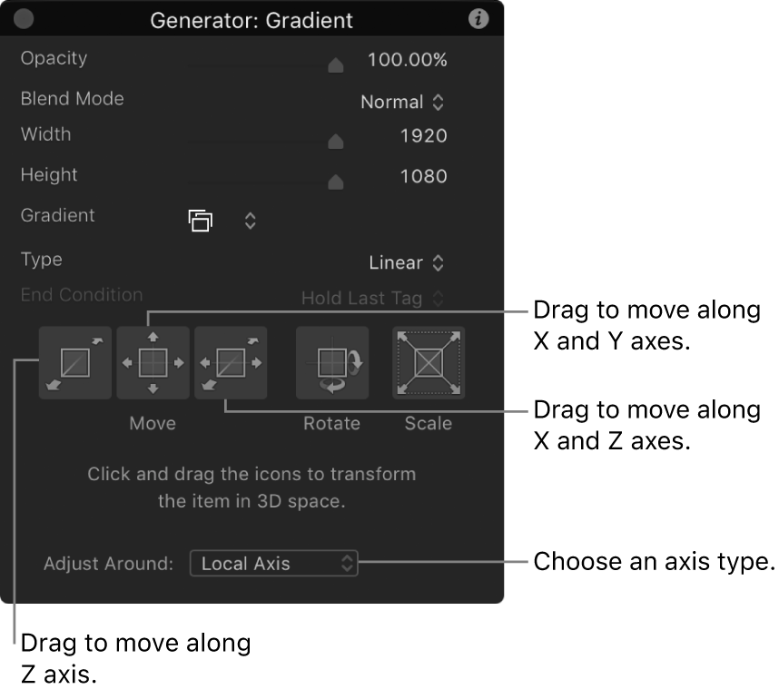Screen dimensions: 779x699
Task: Open the gradient preset library icon
Action: tap(201, 220)
